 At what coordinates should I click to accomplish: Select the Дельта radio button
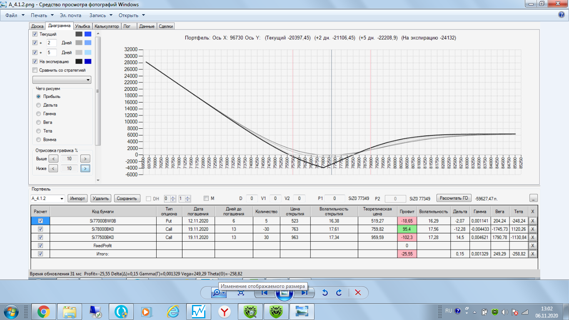coord(39,105)
